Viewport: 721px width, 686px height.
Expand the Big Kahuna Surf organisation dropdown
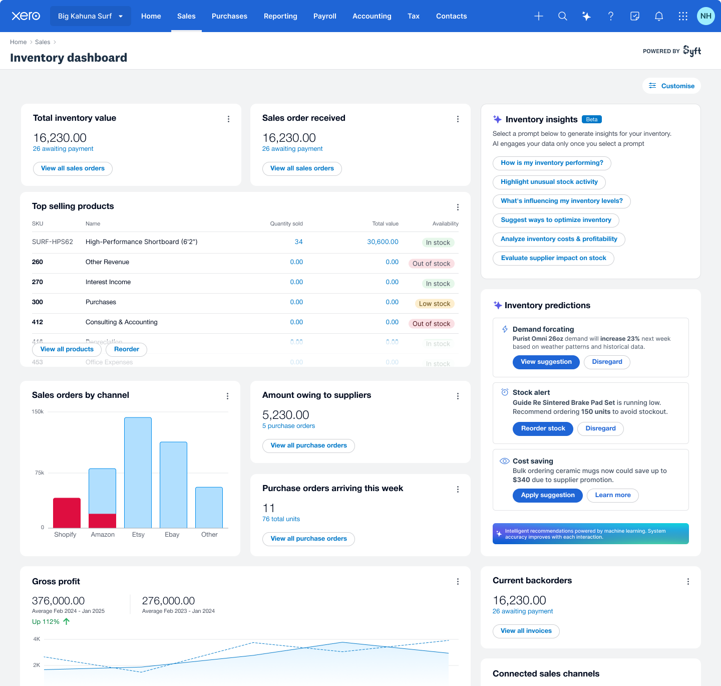91,16
